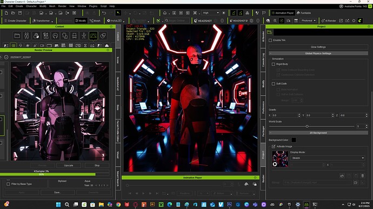373x209 pixels.
Task: Expand the Transformer dropdown arrow
Action: coord(52,22)
